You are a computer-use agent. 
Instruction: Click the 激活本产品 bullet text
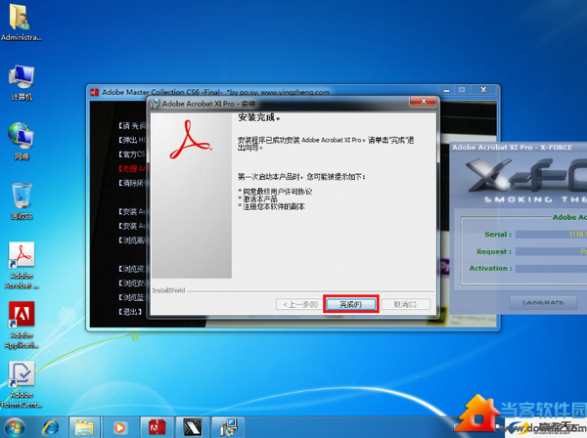260,199
